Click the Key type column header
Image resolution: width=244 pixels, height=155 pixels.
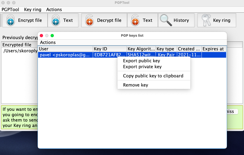[x=166, y=49]
